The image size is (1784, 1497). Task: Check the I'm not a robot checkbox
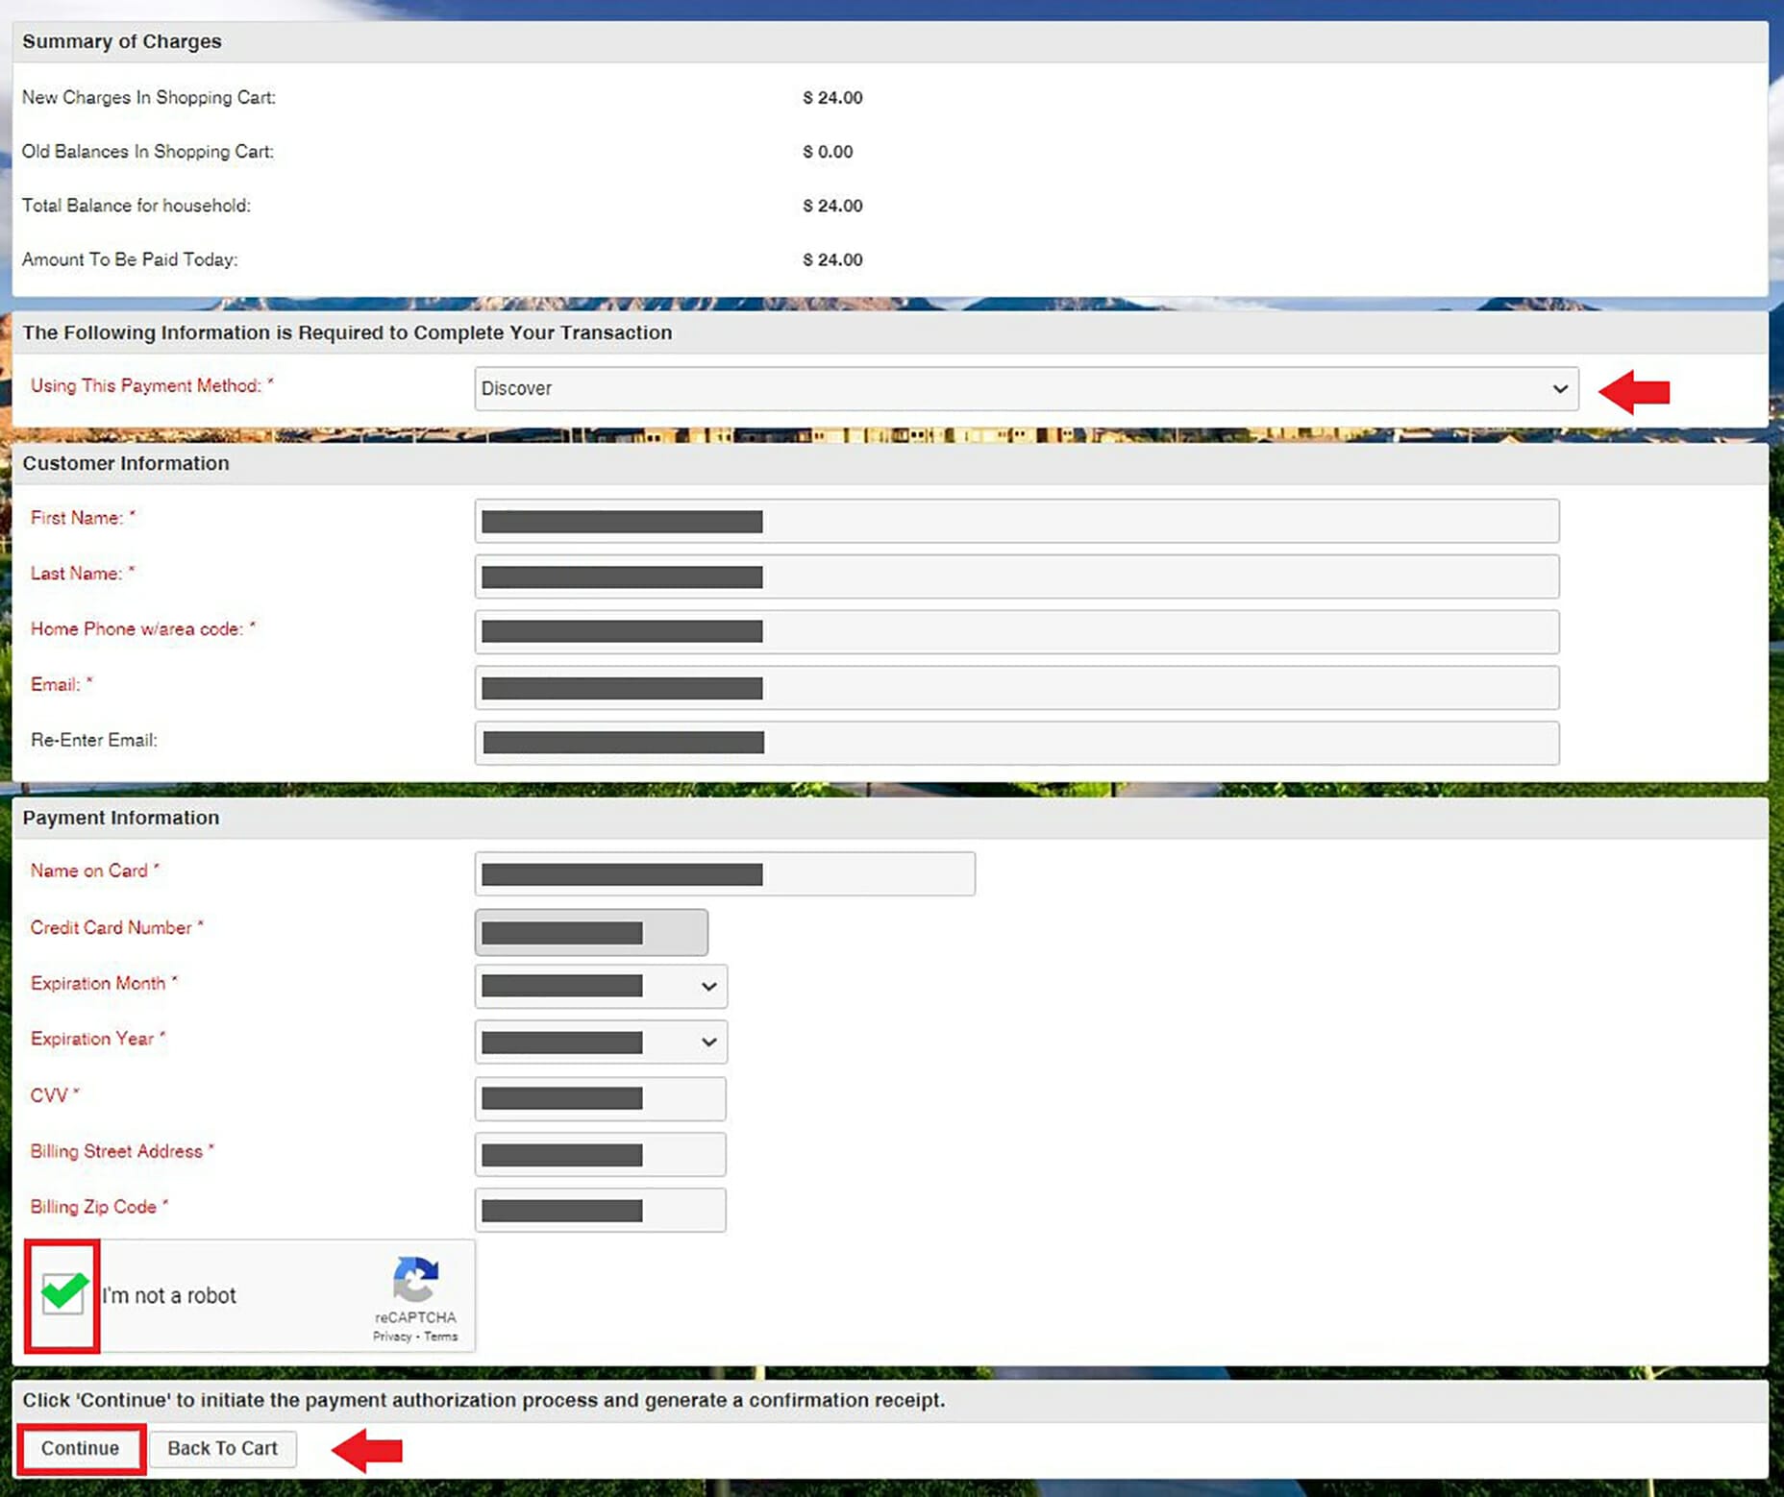click(x=63, y=1293)
